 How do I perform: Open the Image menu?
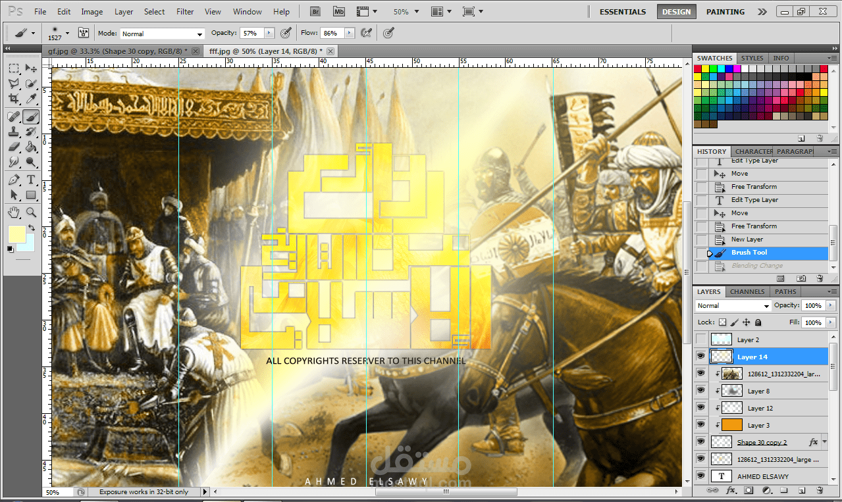click(x=92, y=12)
